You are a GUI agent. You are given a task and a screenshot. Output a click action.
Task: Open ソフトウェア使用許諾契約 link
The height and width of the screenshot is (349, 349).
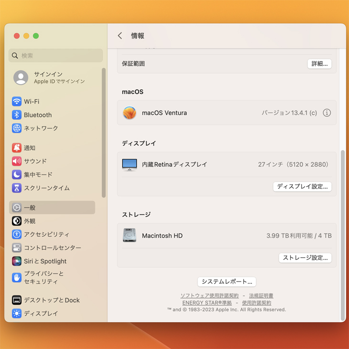tap(209, 295)
